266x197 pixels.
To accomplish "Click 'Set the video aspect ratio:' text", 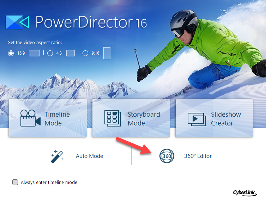I will (35, 42).
